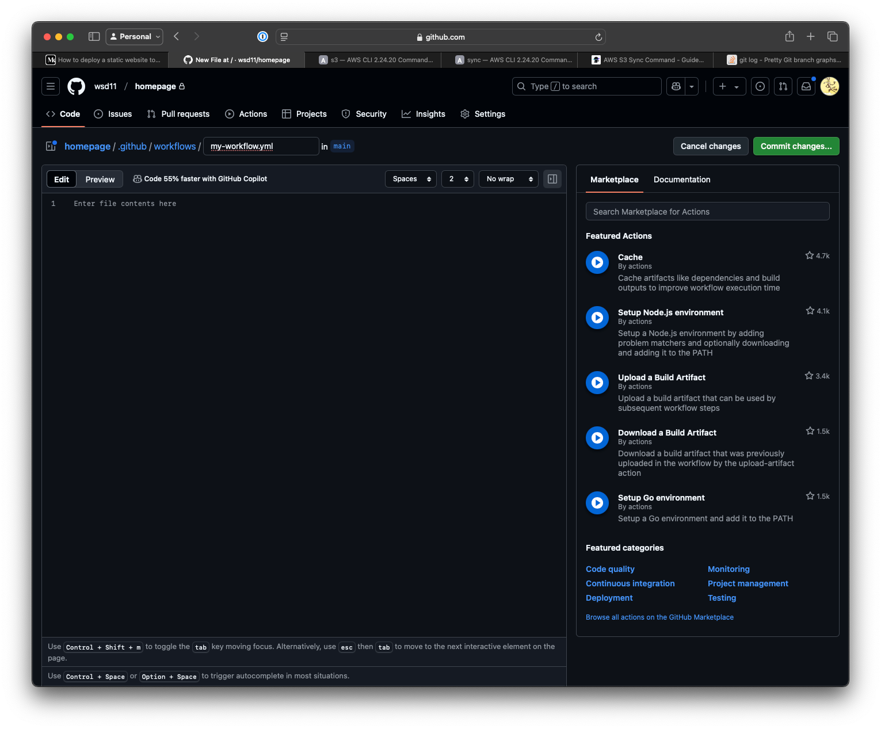Open the GitHub hamburger navigation menu
This screenshot has height=729, width=881.
(x=51, y=86)
